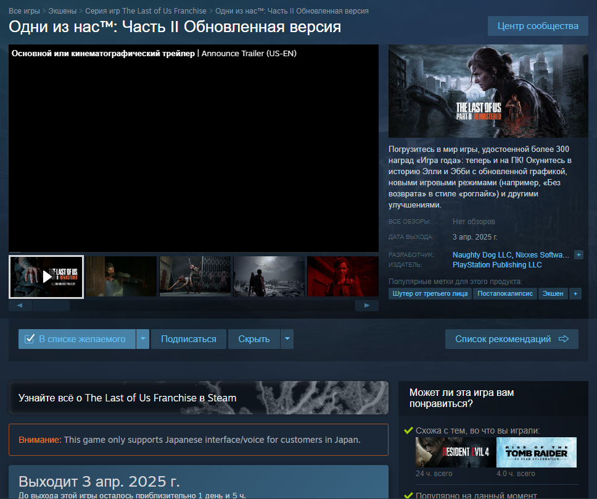Grab the thumbnail strip scrollbar handle
The height and width of the screenshot is (499, 597).
[51, 305]
